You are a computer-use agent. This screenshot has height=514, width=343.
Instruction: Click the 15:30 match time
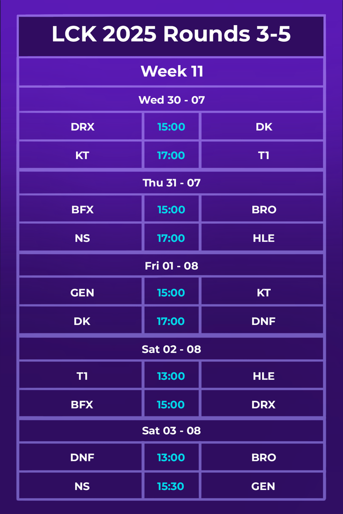[171, 486]
